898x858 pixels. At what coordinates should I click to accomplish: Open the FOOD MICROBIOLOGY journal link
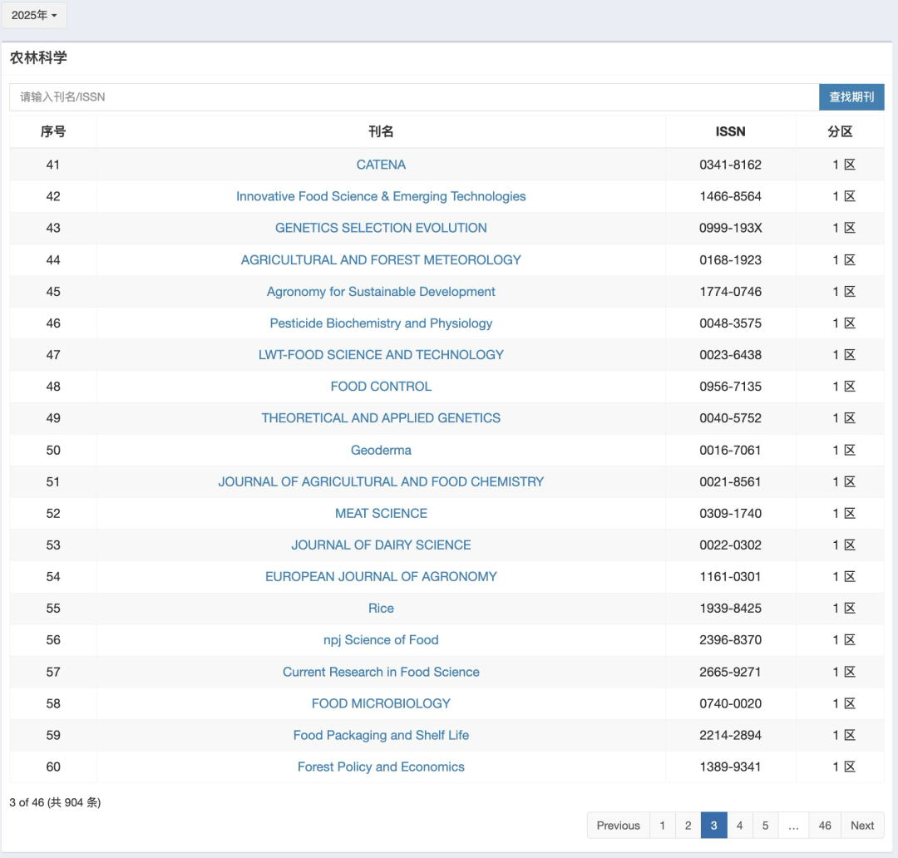(x=381, y=703)
